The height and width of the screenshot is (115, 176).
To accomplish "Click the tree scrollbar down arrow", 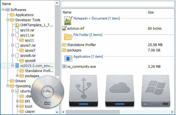I will [x=57, y=112].
